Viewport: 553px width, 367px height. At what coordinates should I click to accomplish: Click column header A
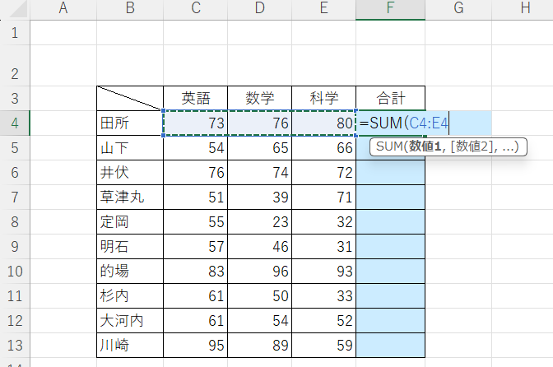pos(63,9)
